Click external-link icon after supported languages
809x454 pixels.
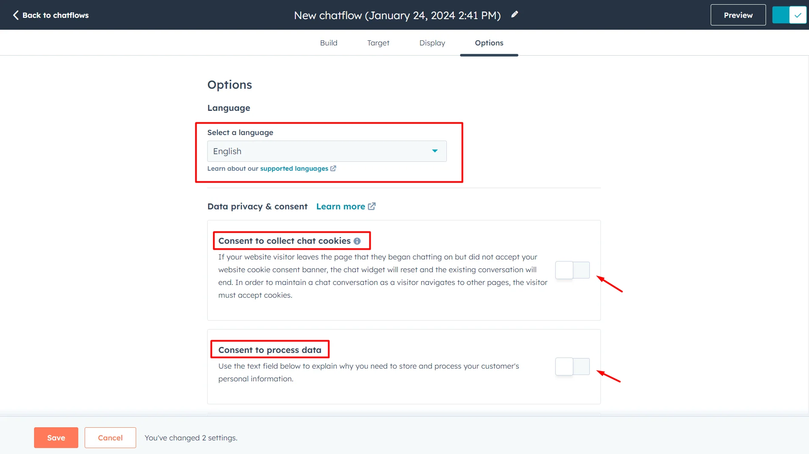pyautogui.click(x=333, y=169)
